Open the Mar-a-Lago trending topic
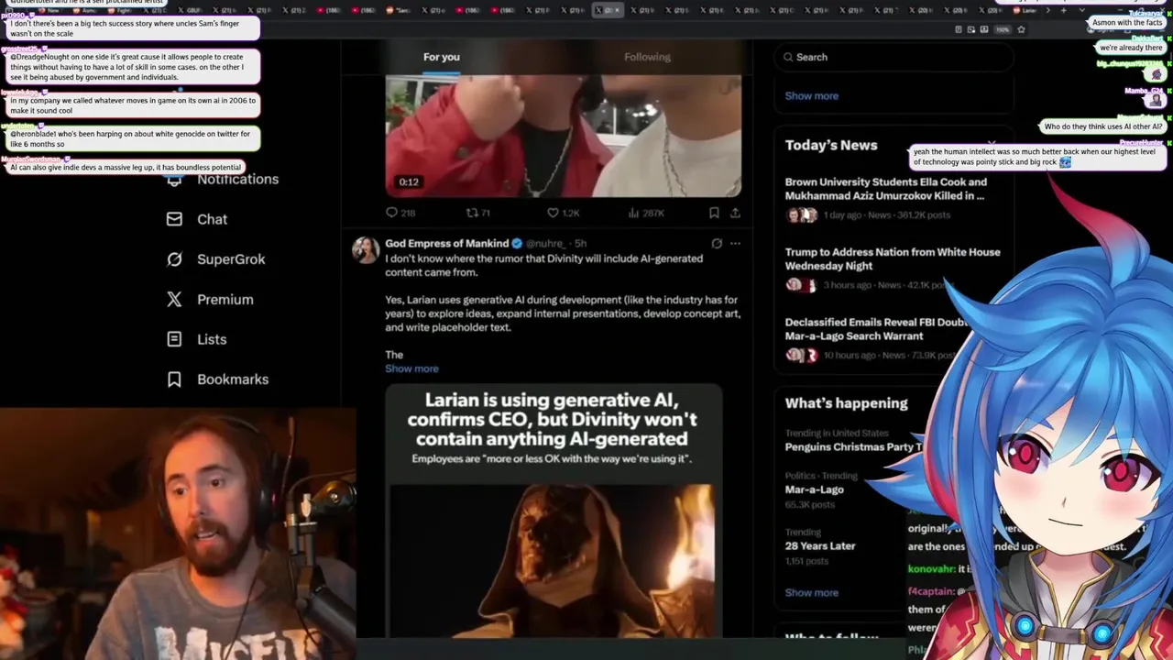The image size is (1173, 660). pos(814,489)
